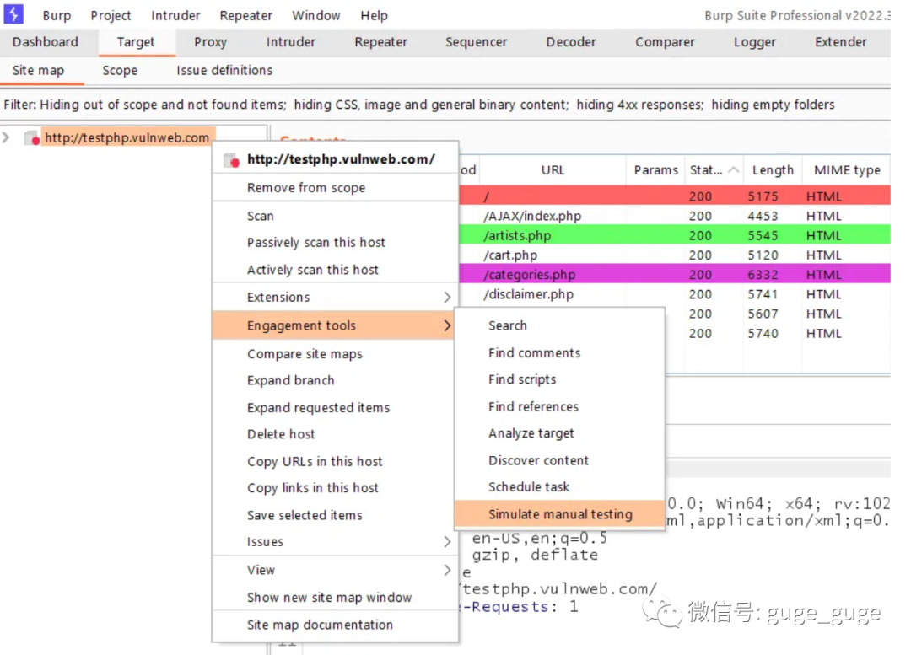Image resolution: width=911 pixels, height=655 pixels.
Task: Select Find scripts
Action: click(559, 379)
